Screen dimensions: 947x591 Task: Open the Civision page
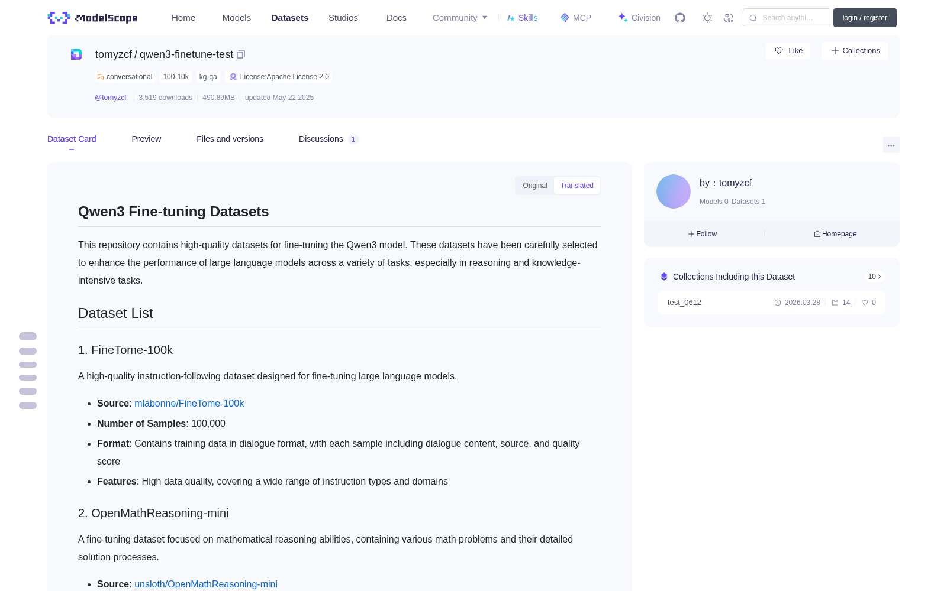point(639,18)
